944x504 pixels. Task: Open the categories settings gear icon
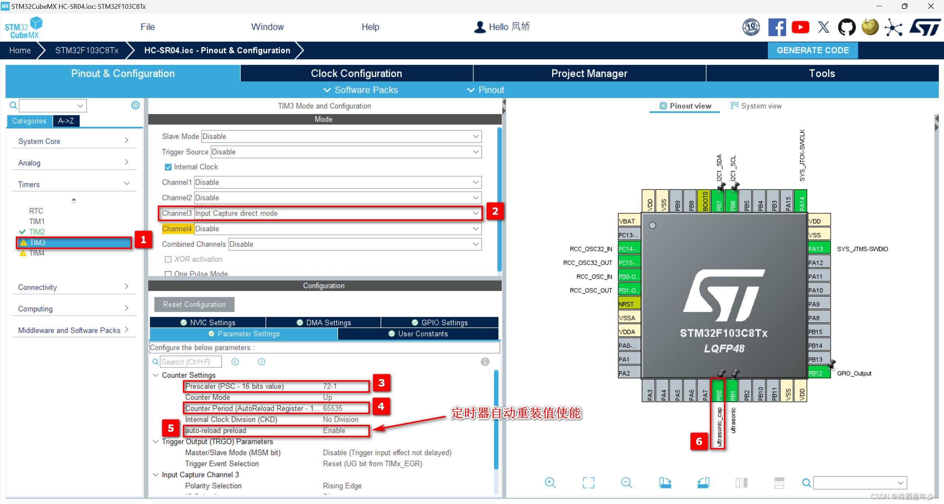[x=135, y=105]
